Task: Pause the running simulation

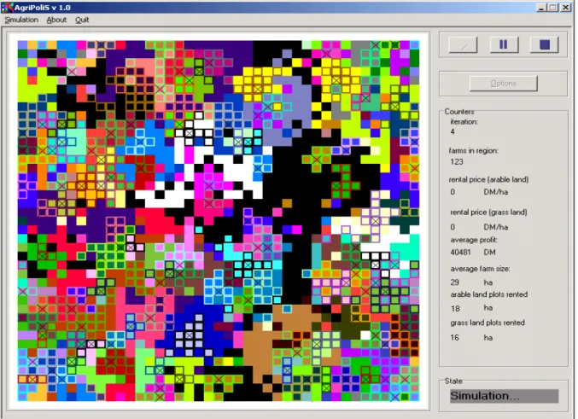Action: [x=504, y=45]
